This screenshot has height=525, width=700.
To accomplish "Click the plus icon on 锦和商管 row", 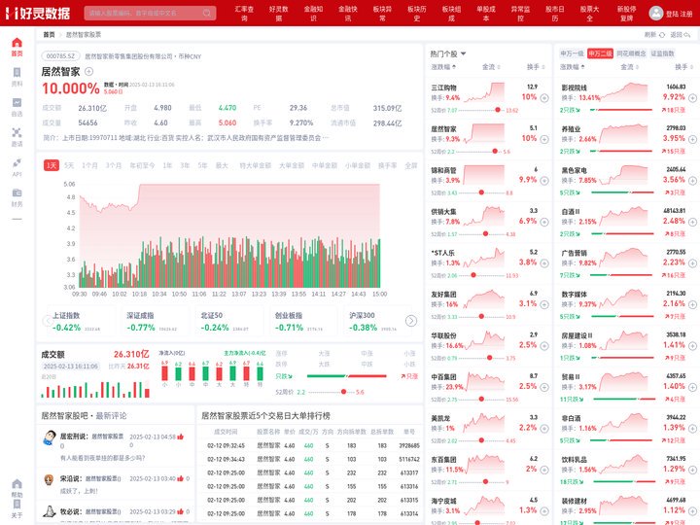I will tap(544, 181).
